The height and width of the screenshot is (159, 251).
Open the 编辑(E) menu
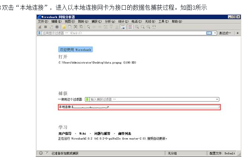tap(56, 21)
